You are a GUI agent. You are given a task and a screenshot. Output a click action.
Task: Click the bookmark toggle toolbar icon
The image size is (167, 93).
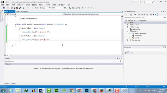coord(83,8)
